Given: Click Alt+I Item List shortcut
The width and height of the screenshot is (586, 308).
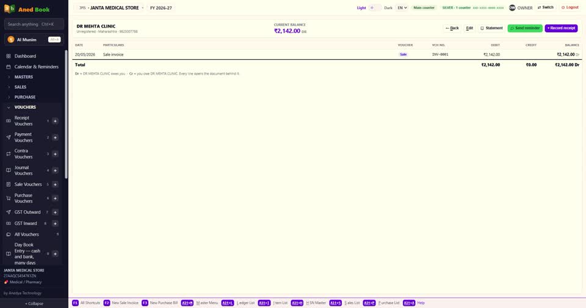Looking at the screenshot, I should click(x=273, y=302).
